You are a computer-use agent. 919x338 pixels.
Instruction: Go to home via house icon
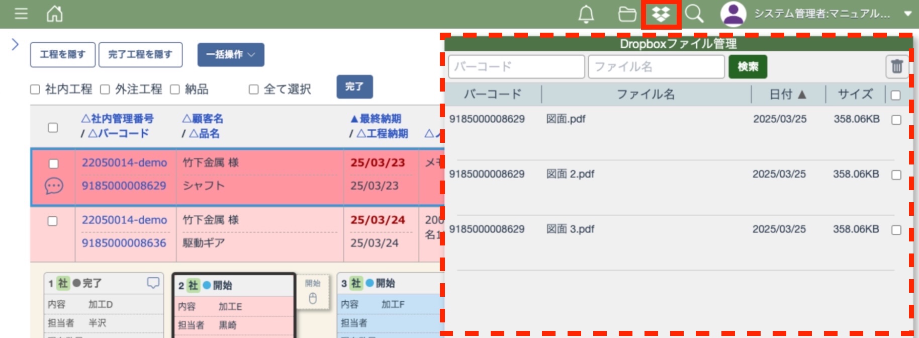point(54,14)
